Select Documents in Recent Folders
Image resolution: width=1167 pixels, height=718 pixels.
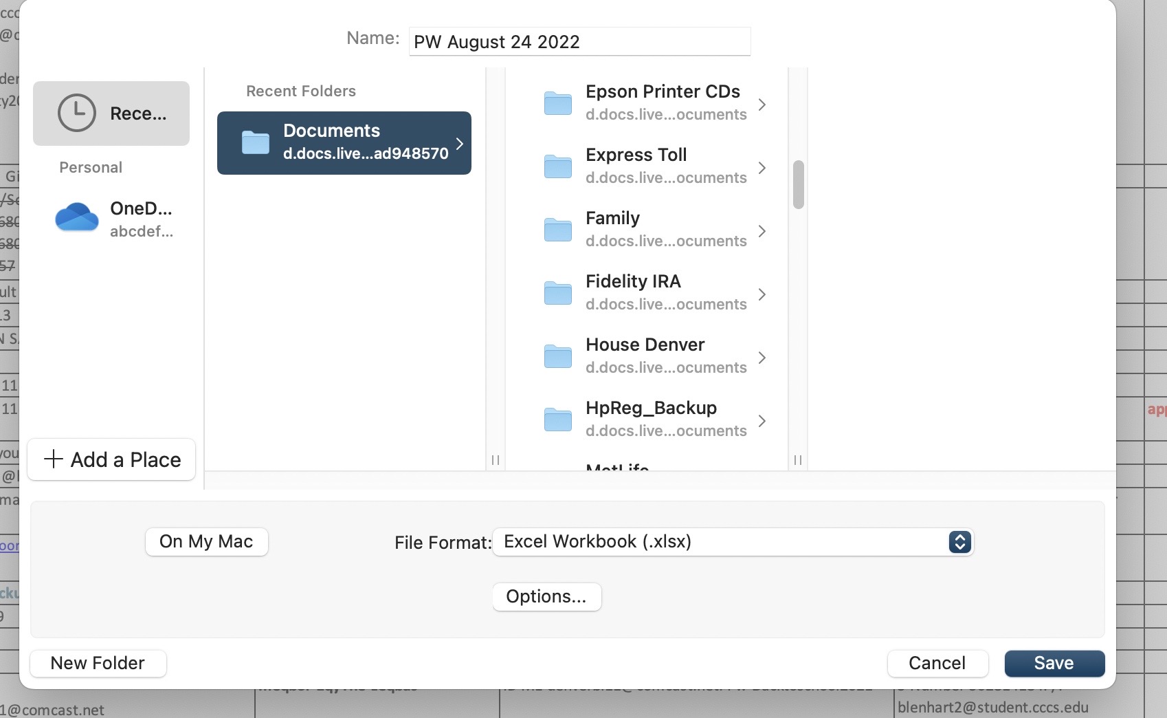[x=344, y=143]
